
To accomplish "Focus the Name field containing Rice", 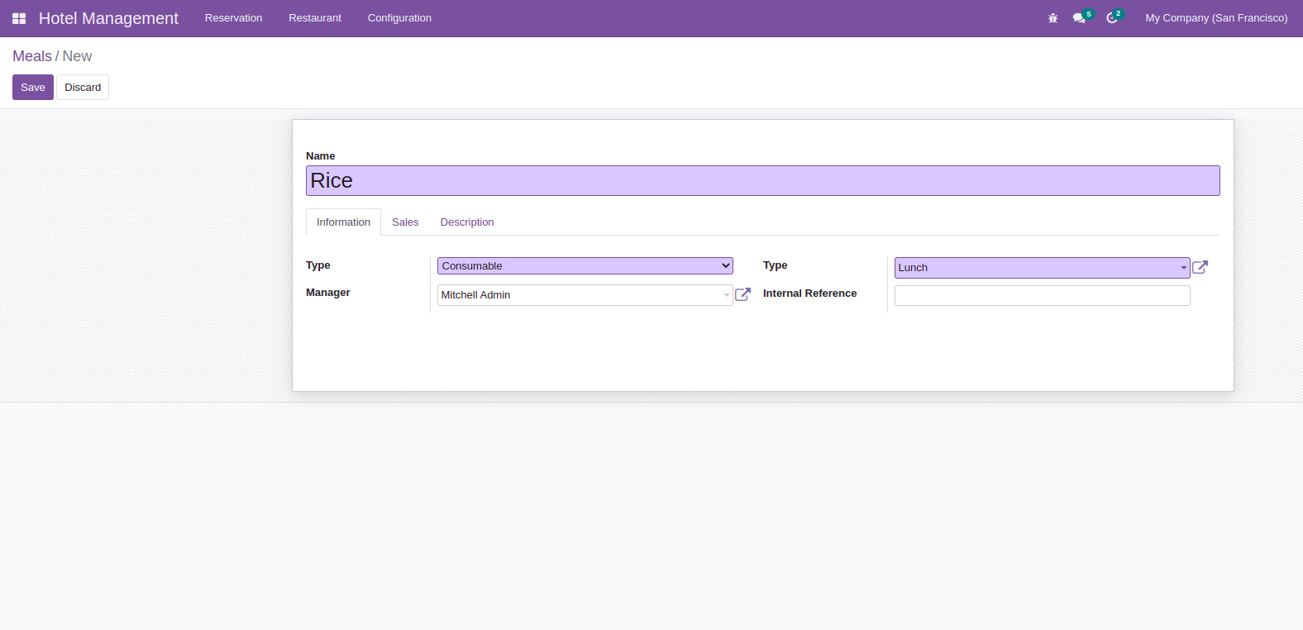I will pos(762,181).
